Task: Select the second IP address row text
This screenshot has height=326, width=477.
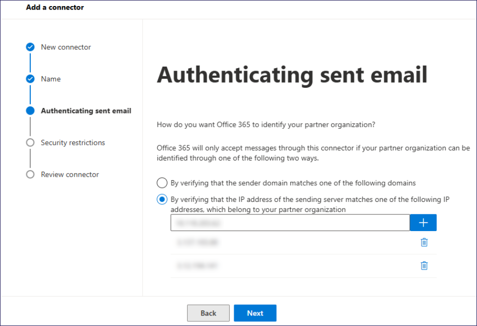Action: (197, 265)
